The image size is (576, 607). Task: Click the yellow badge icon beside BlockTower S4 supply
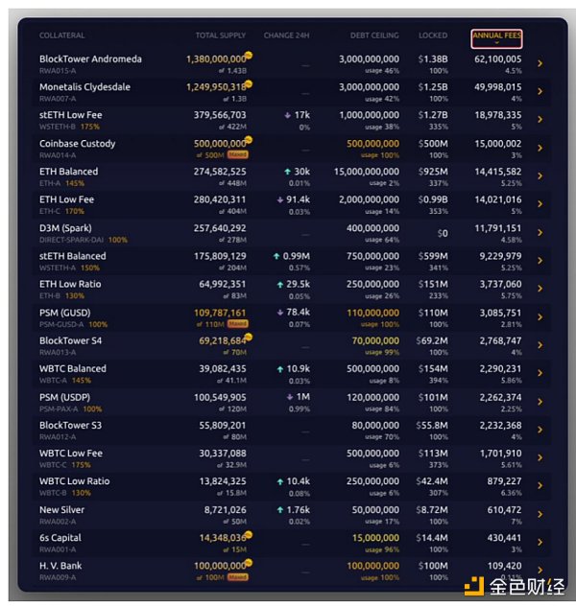(249, 339)
